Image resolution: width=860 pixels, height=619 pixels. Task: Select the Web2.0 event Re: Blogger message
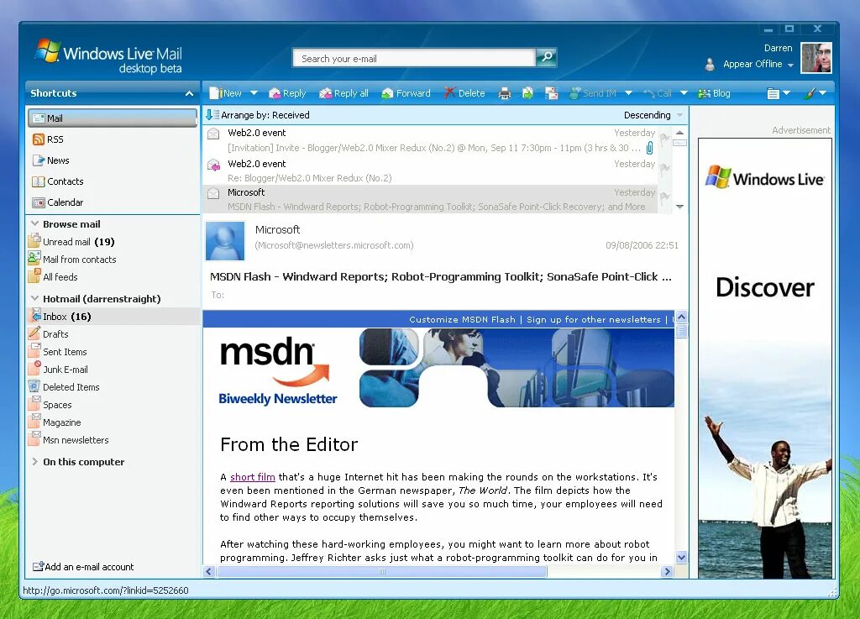(x=430, y=170)
